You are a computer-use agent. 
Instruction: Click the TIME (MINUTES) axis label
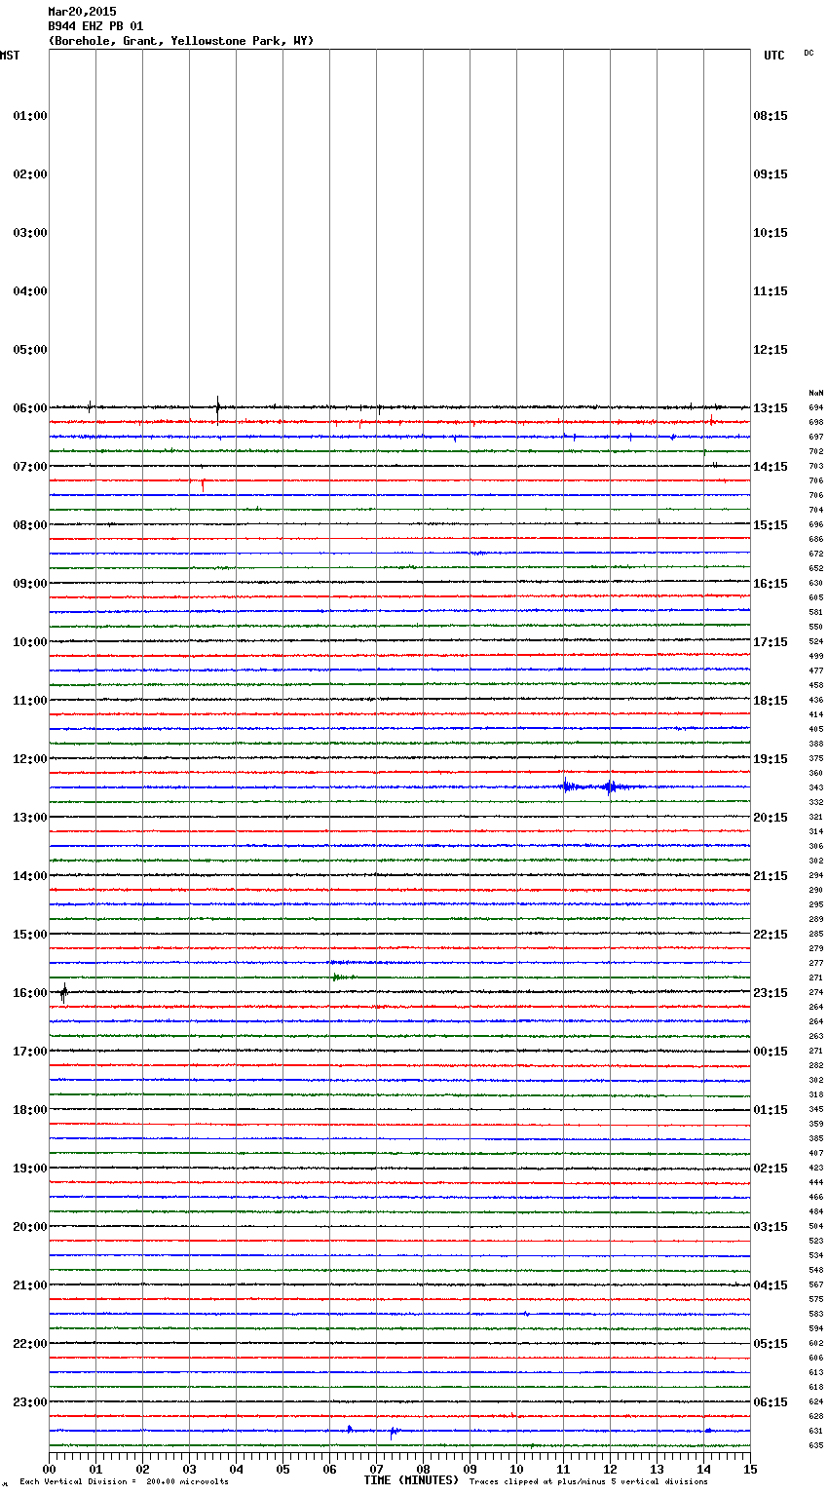point(411,1480)
